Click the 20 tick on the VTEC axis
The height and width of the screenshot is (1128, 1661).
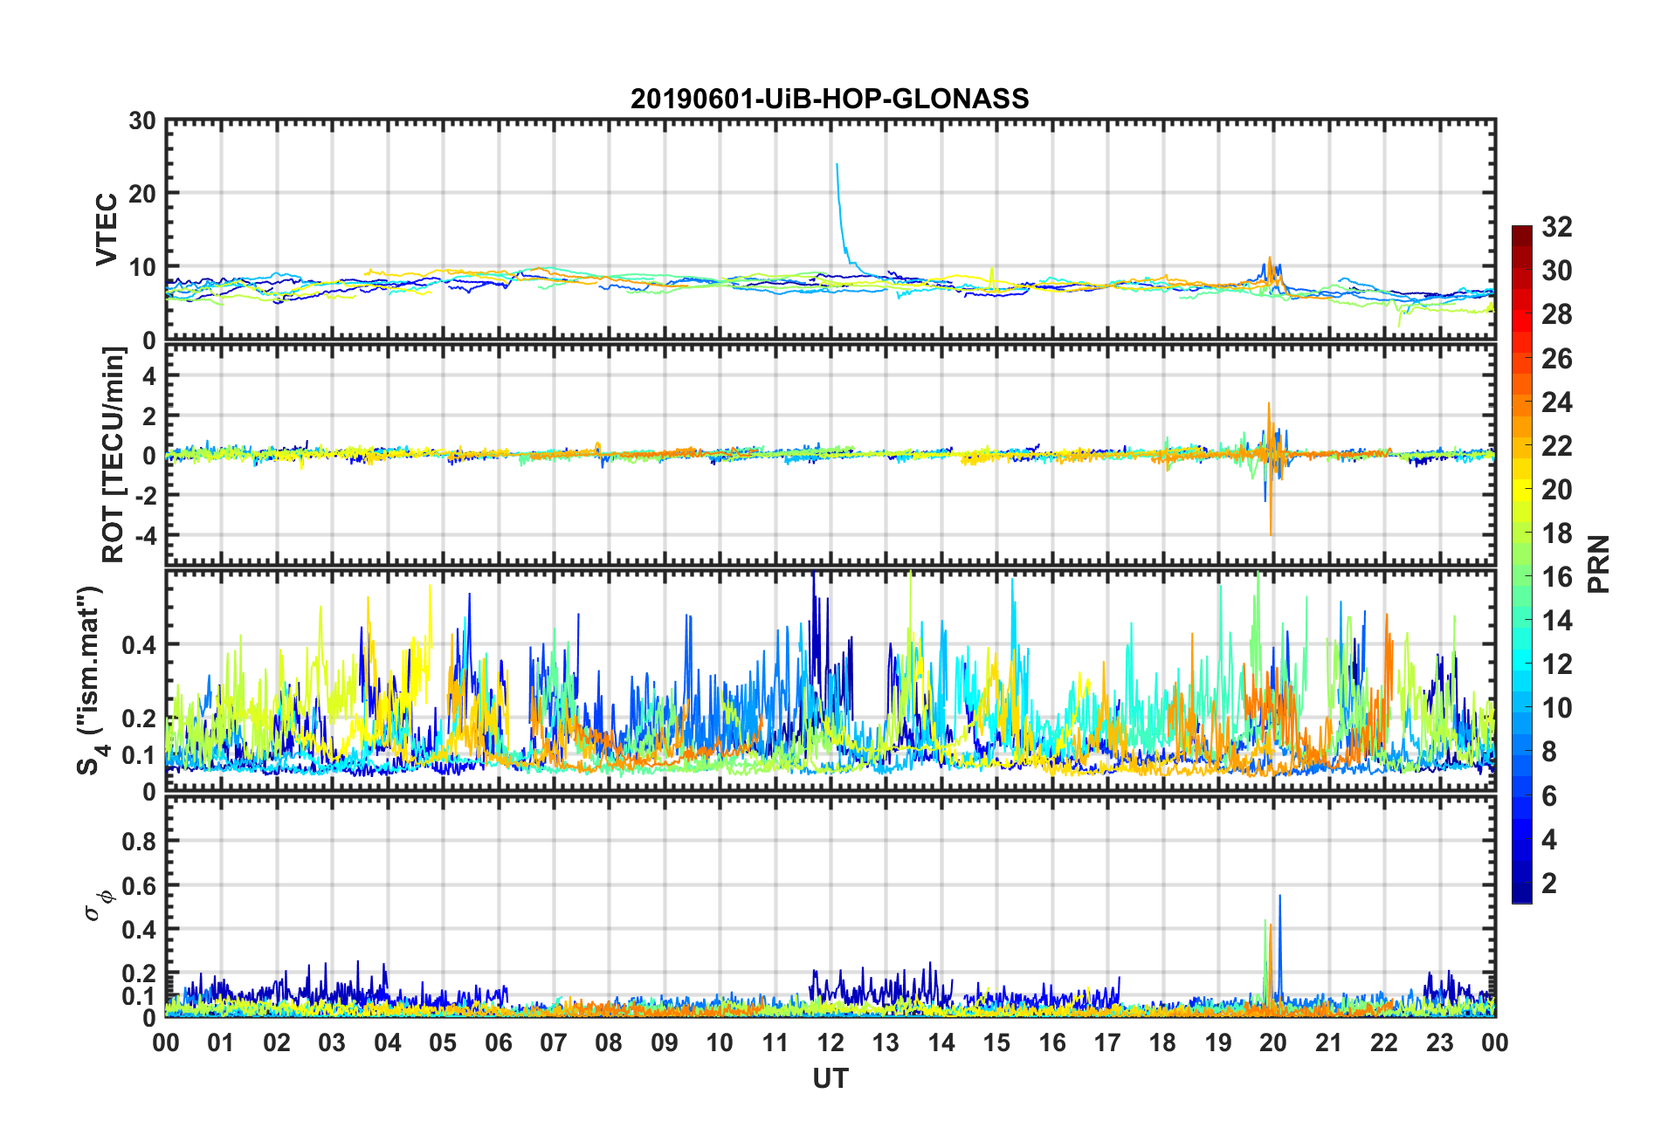(142, 194)
